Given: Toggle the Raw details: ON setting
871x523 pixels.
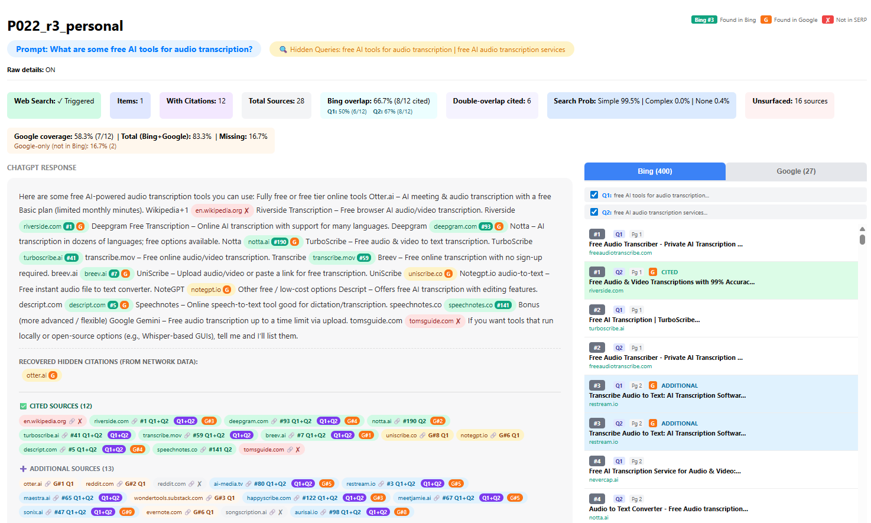Looking at the screenshot, I should coord(31,70).
